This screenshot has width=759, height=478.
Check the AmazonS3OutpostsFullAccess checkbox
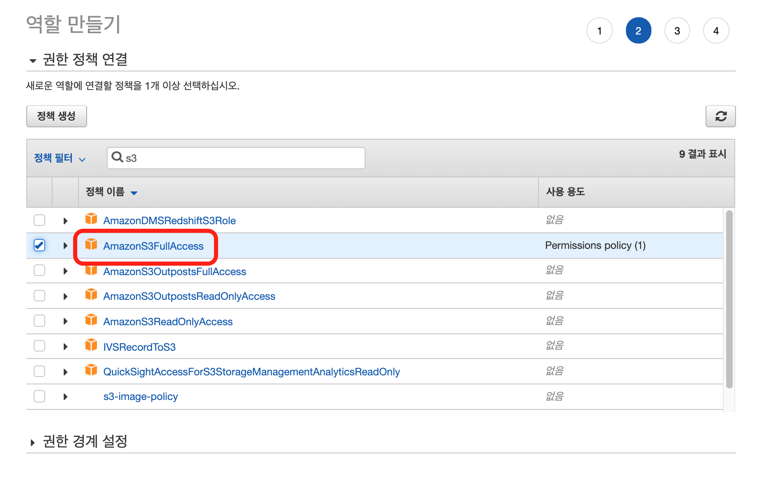click(x=39, y=270)
